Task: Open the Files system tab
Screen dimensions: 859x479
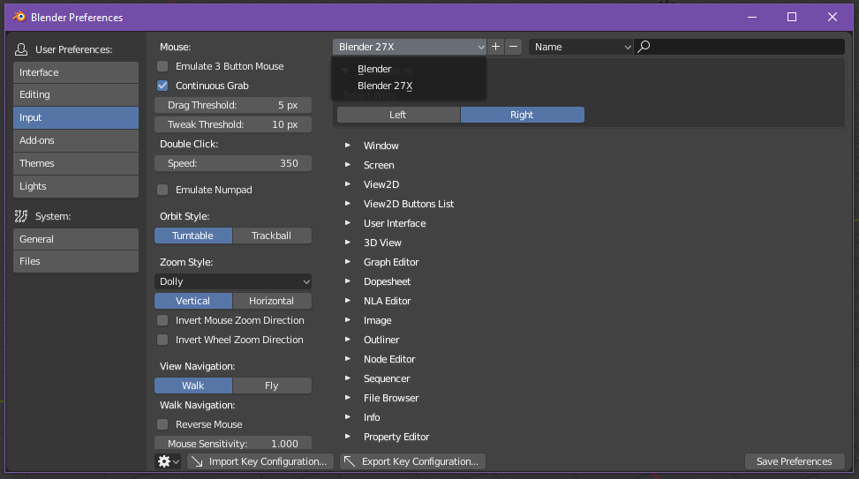Action: pos(76,262)
